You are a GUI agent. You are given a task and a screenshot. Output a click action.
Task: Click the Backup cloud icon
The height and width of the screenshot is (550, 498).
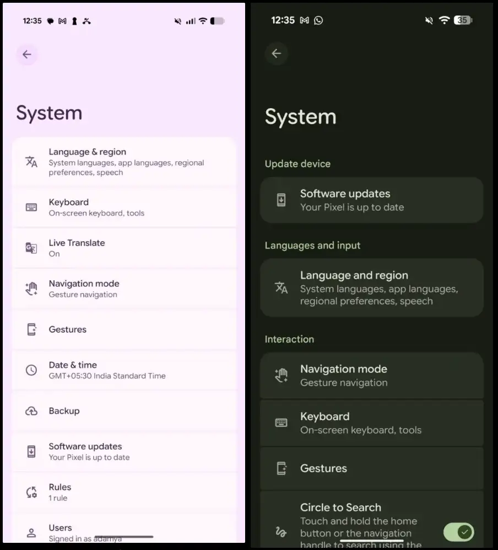pyautogui.click(x=31, y=411)
